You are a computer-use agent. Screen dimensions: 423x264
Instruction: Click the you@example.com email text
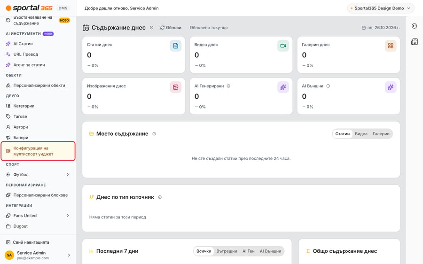pyautogui.click(x=33, y=258)
